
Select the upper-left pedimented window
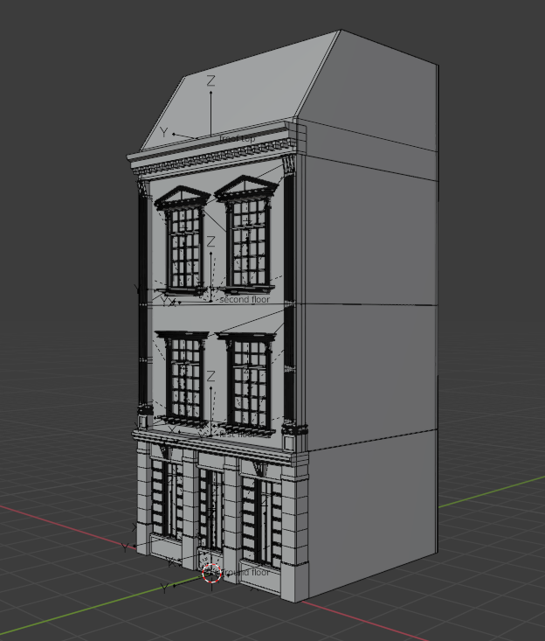[x=183, y=241]
